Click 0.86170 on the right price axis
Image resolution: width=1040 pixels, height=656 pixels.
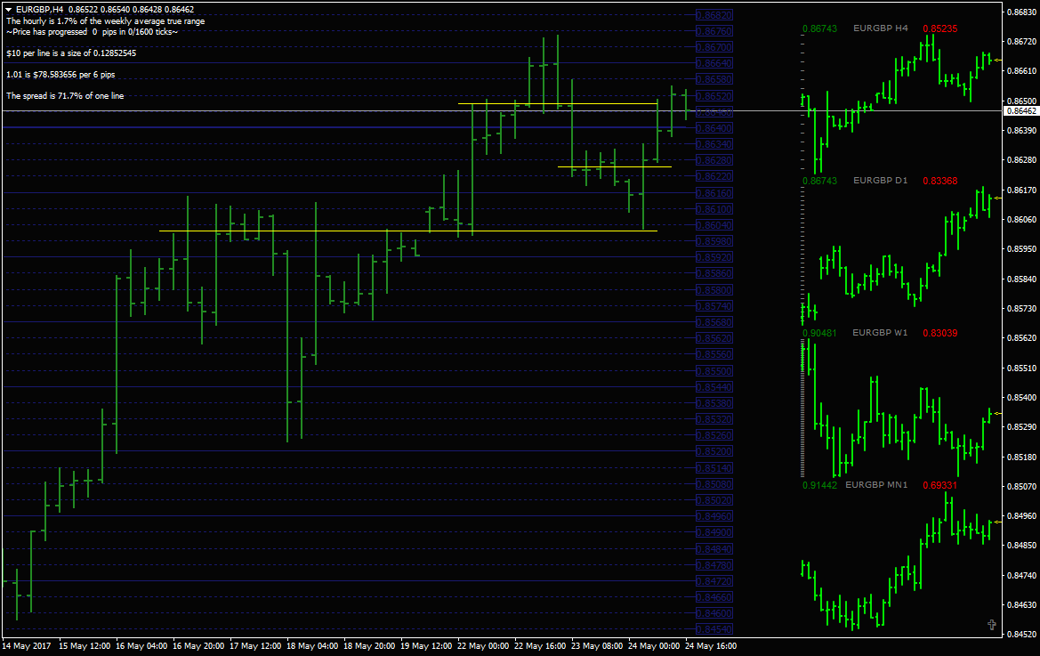click(1021, 190)
